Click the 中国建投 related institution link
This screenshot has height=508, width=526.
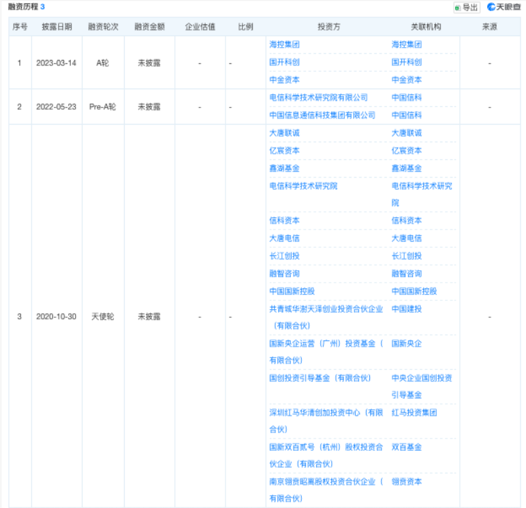406,309
